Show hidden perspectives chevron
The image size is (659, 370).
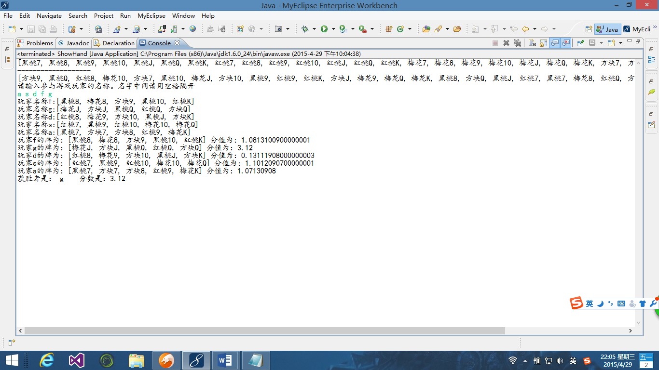coord(654,26)
